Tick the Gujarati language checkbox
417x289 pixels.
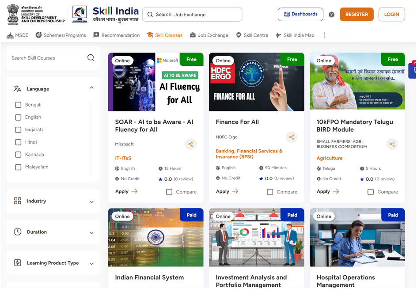18,129
